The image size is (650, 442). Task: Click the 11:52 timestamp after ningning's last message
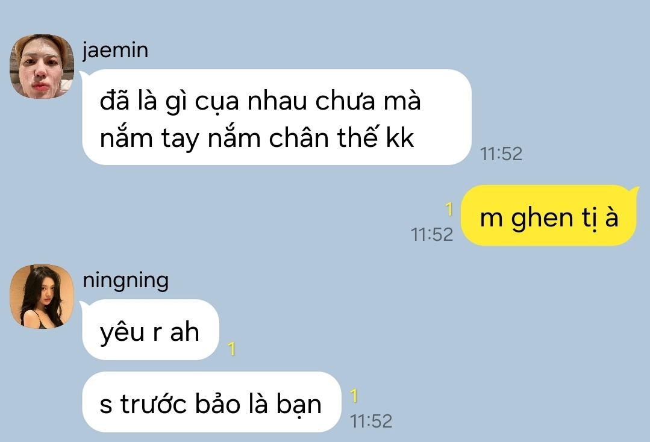[x=371, y=422]
